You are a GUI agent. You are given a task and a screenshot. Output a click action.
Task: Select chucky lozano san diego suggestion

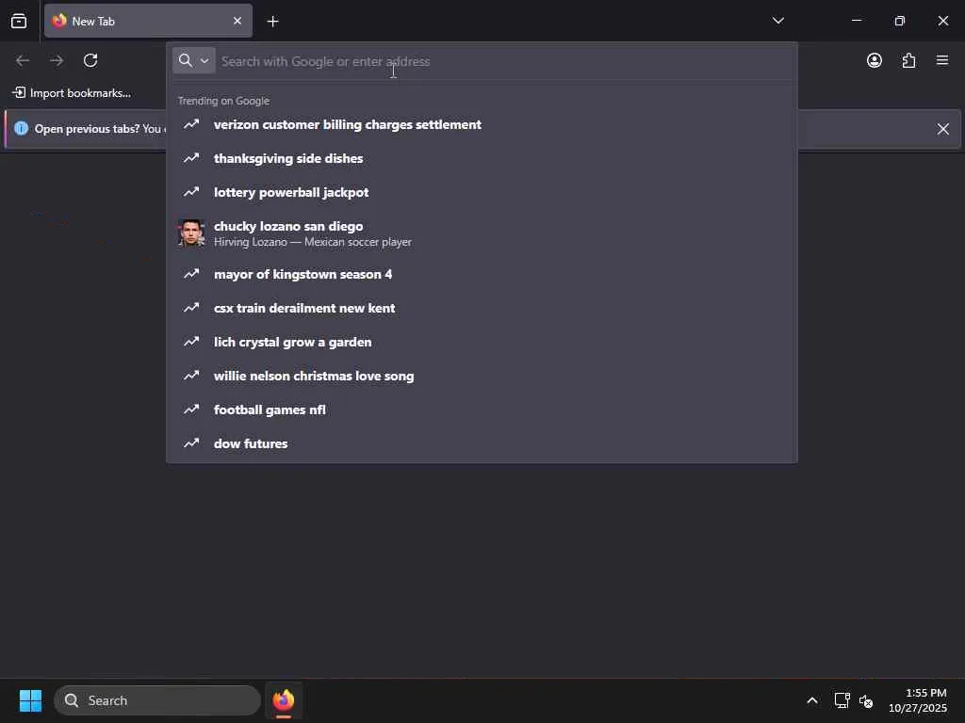[x=482, y=233]
